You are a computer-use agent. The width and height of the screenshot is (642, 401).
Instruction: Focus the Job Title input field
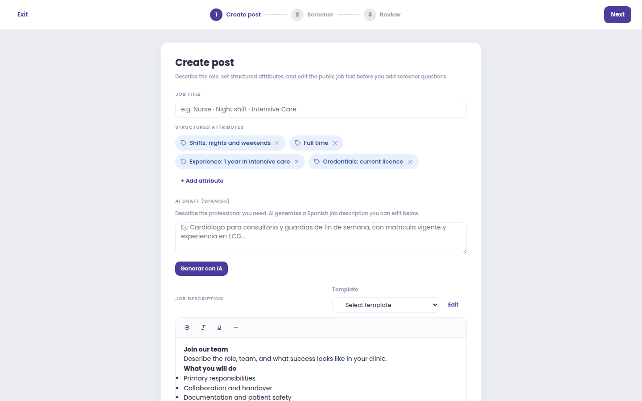(321, 109)
